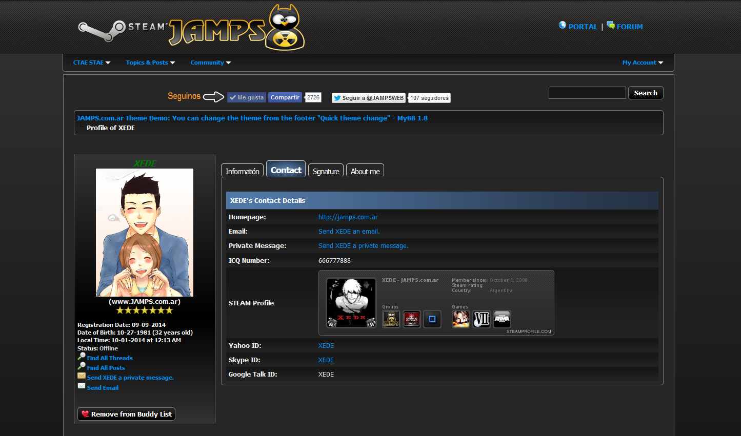Image resolution: width=741 pixels, height=436 pixels.
Task: Expand the My Account menu
Action: click(x=643, y=63)
